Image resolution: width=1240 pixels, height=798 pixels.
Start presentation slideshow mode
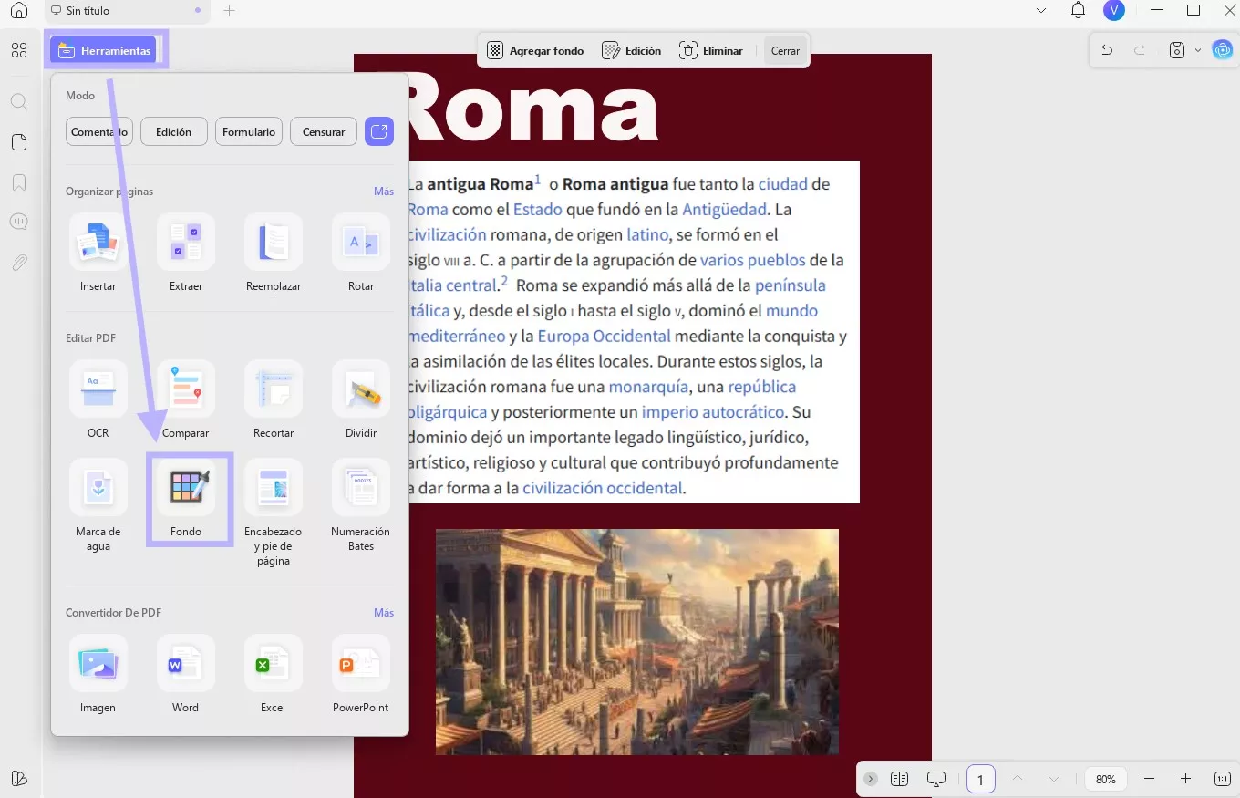click(936, 779)
